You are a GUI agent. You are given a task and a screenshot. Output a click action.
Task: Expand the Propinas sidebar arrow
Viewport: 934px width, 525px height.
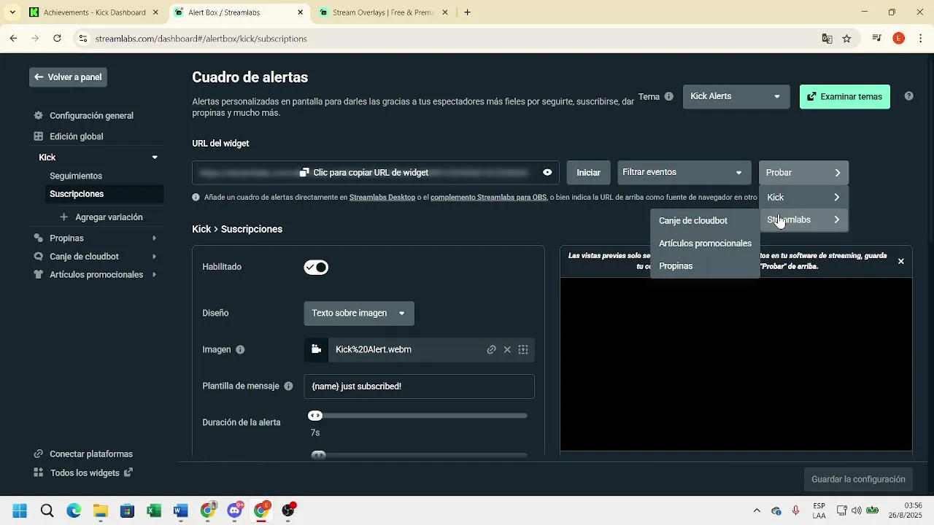pos(154,238)
